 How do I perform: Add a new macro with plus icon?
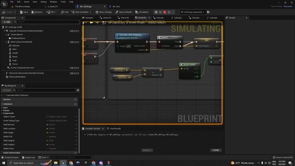click(76, 100)
